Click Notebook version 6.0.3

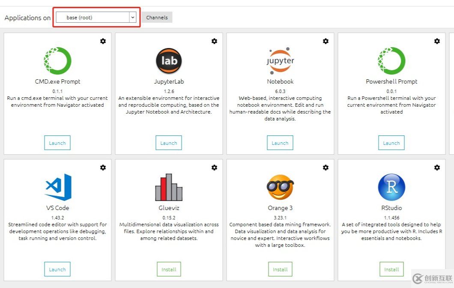click(x=280, y=91)
